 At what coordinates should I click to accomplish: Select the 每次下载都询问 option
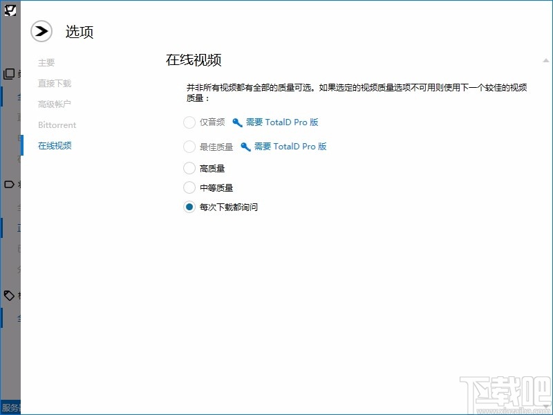(x=189, y=206)
